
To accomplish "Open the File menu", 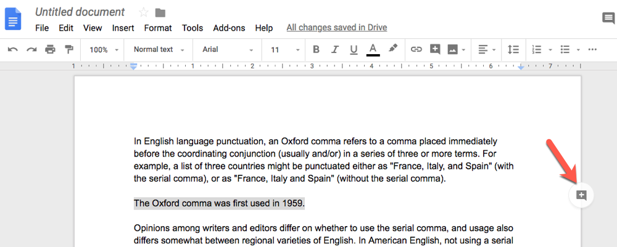I will click(x=42, y=28).
